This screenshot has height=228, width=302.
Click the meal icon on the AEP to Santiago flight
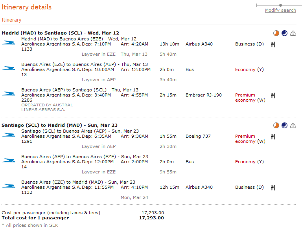(x=273, y=95)
